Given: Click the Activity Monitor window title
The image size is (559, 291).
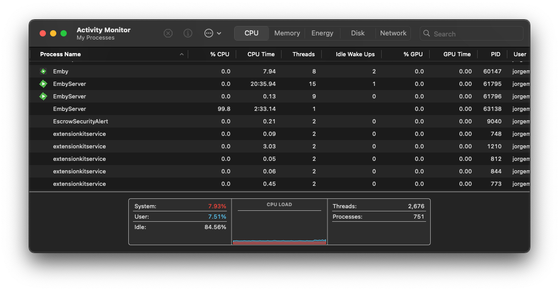Looking at the screenshot, I should 103,30.
